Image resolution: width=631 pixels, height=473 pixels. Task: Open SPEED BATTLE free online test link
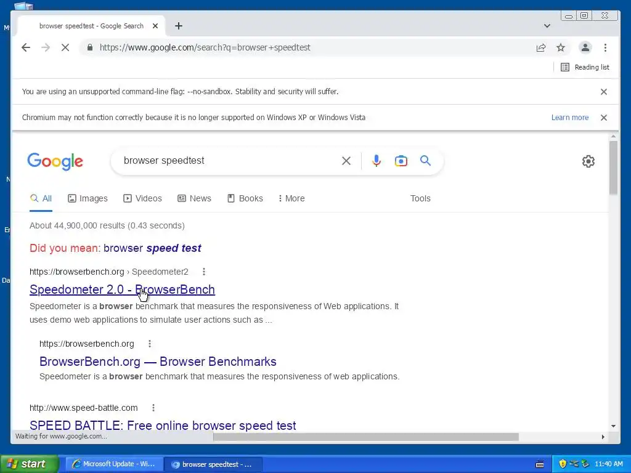(x=163, y=426)
